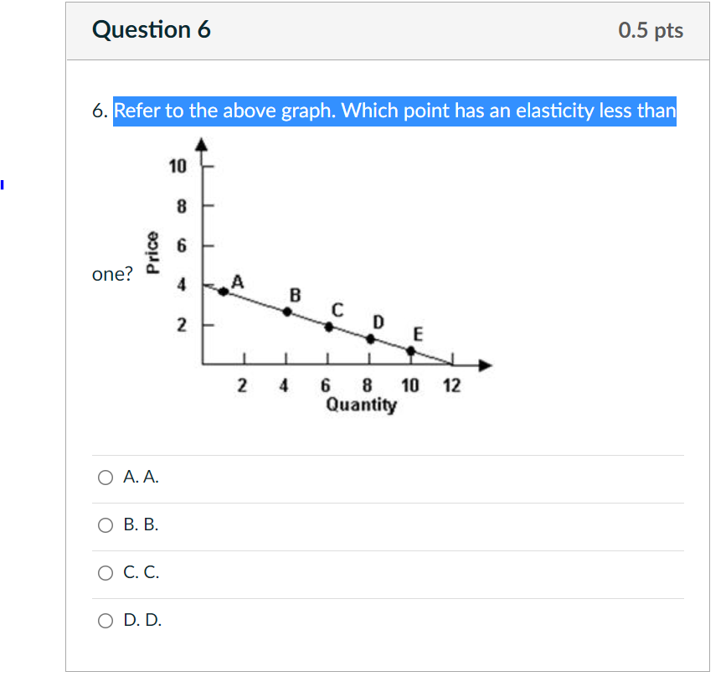Choose the radio button for answer C
This screenshot has height=687, width=726.
tap(105, 574)
